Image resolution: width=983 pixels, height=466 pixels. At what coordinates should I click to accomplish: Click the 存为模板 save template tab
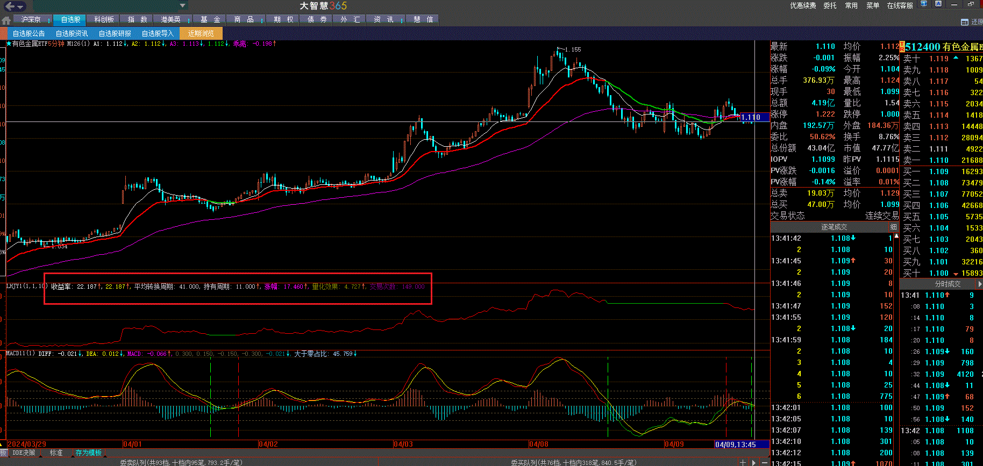(x=89, y=453)
